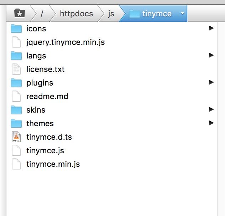Navigate to httpdocs breadcrumb
Screen dimensions: 225x216
pyautogui.click(x=76, y=14)
